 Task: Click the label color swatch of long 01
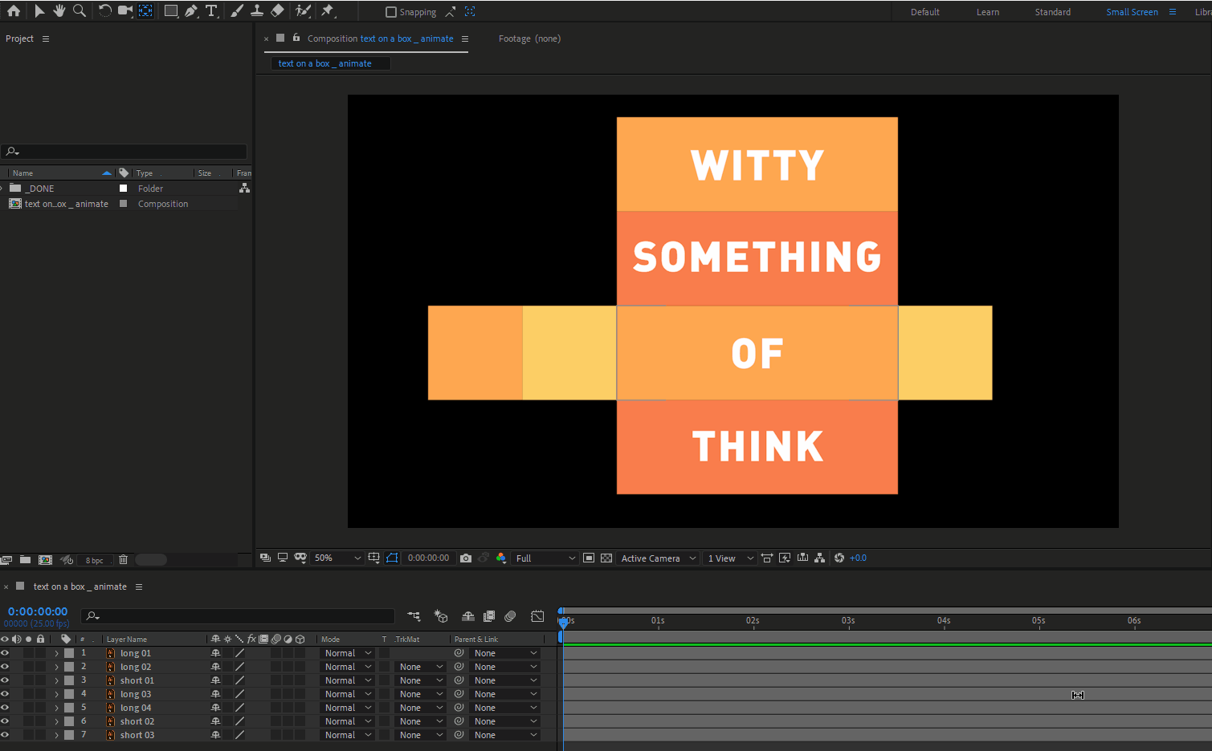tap(69, 653)
